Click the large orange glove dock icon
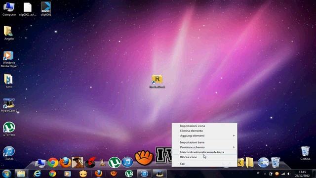The height and width of the screenshot is (178, 316). 144,158
